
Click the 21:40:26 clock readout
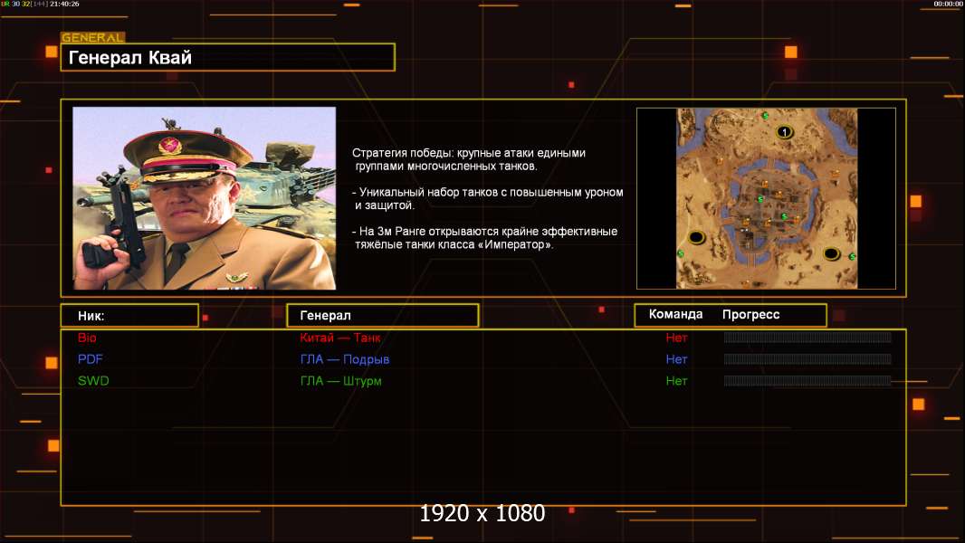tap(64, 4)
